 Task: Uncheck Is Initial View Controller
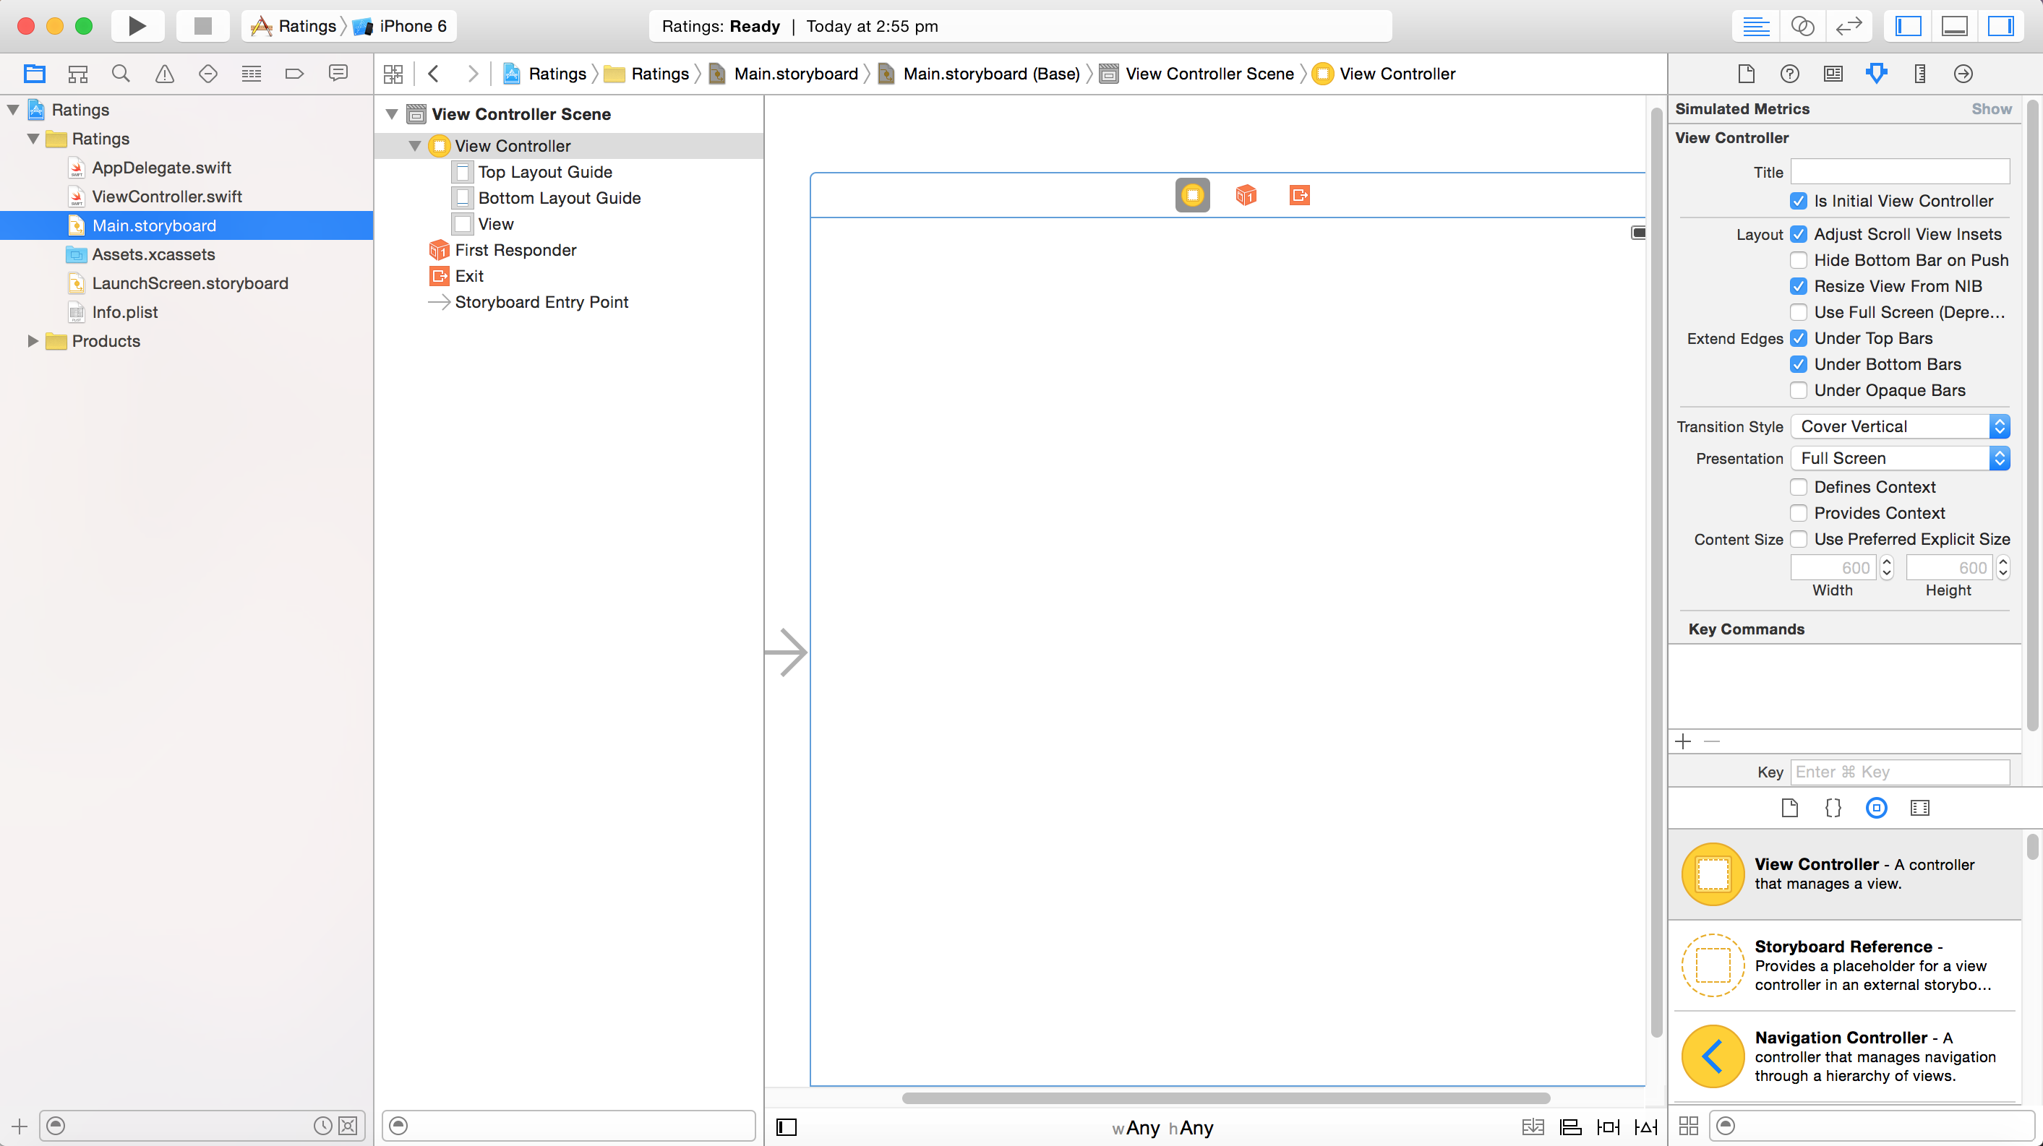[x=1799, y=202]
